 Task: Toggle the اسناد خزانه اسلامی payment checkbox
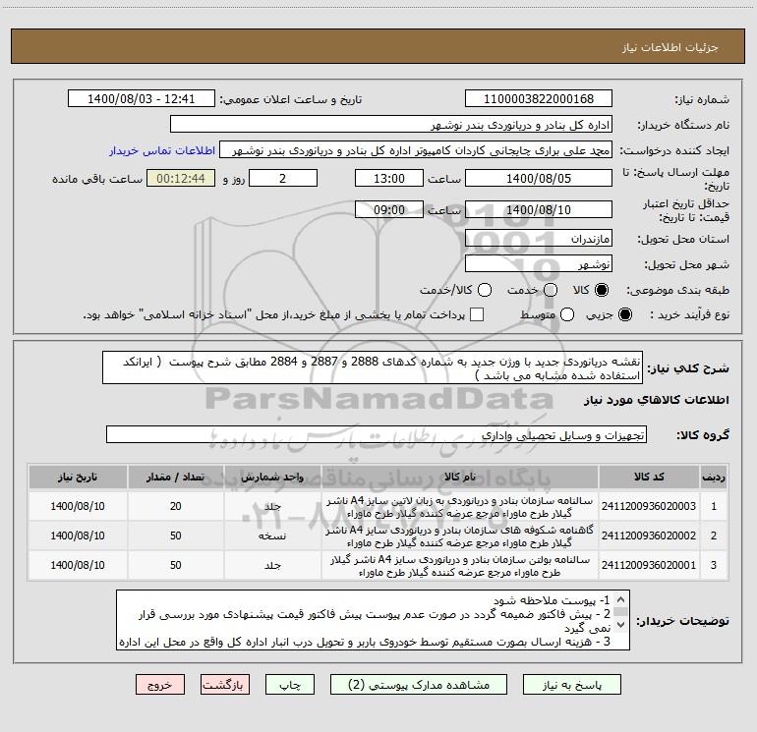[477, 314]
